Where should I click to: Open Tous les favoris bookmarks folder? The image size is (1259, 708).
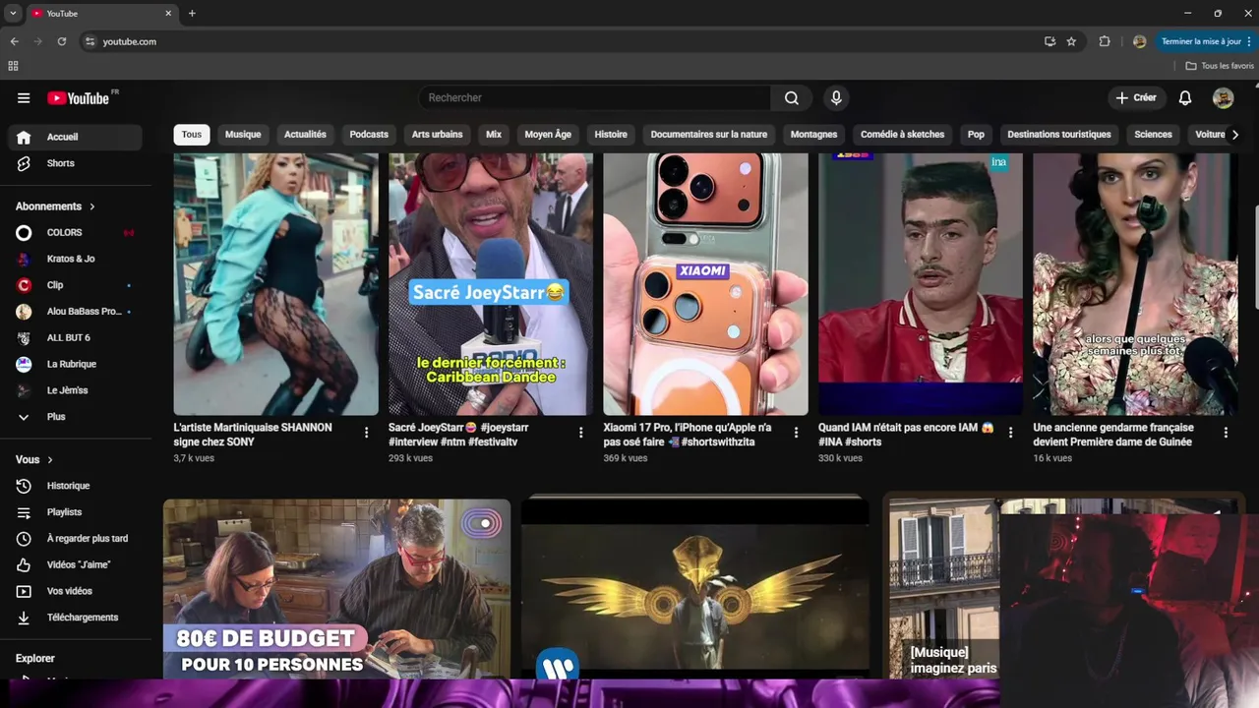point(1220,66)
